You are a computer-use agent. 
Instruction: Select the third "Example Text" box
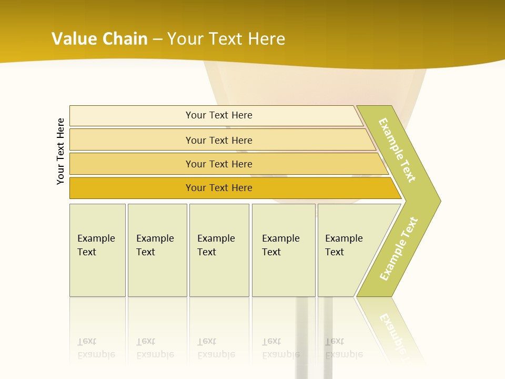(x=219, y=250)
